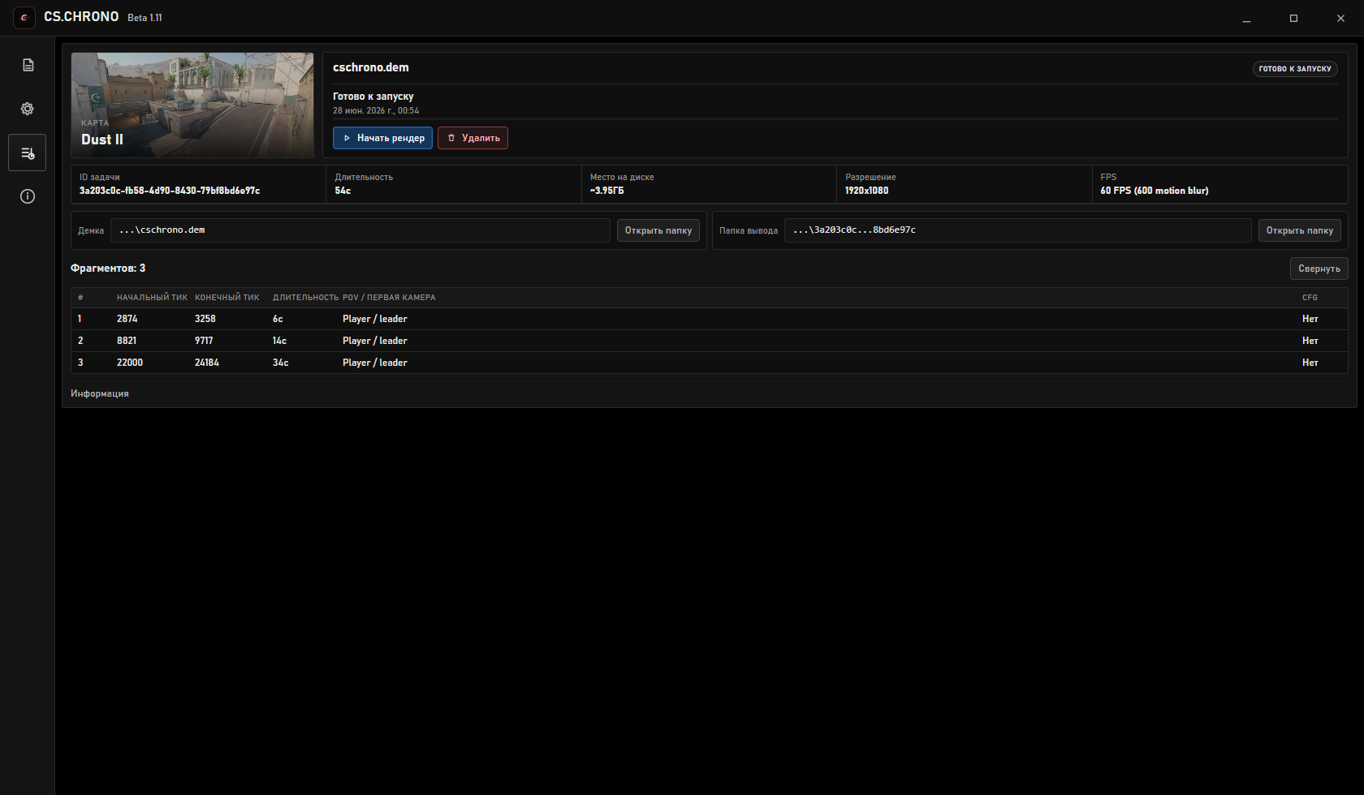Select fragment row 2 starting tick 8821
The width and height of the screenshot is (1364, 795).
click(709, 341)
